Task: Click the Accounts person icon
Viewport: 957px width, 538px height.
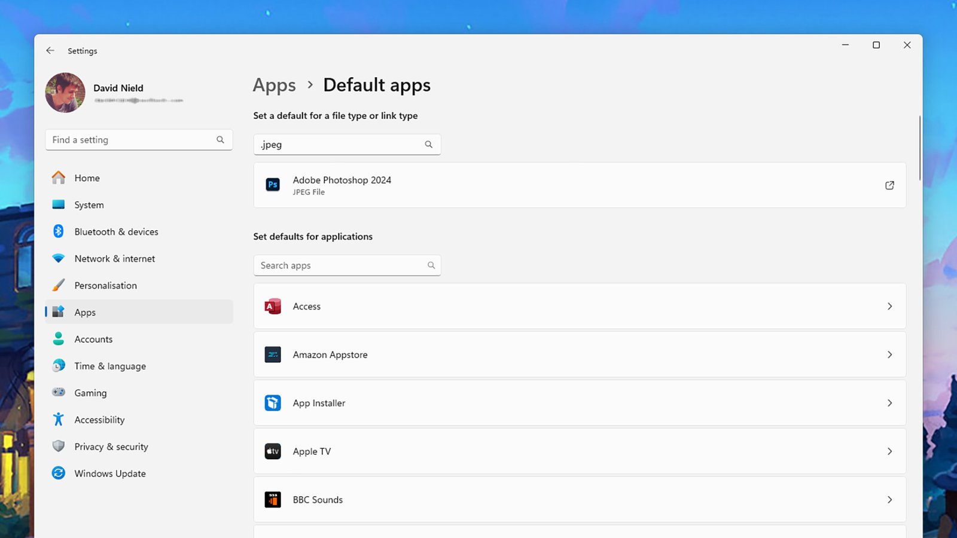Action: tap(59, 339)
